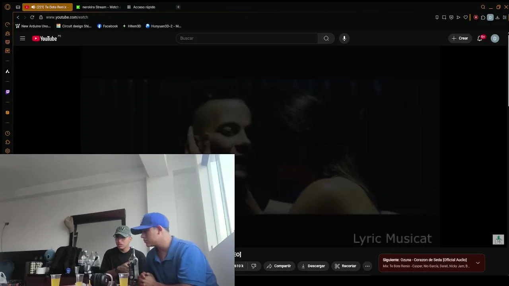Viewport: 509px width, 286px height.
Task: Click the Buscar search field
Action: (x=247, y=39)
